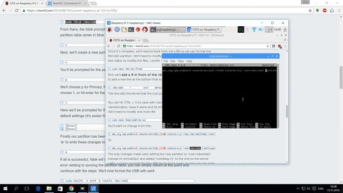Screen dimensions: 343x193
Task: Go back in outer Chrome window
Action: point(4,11)
